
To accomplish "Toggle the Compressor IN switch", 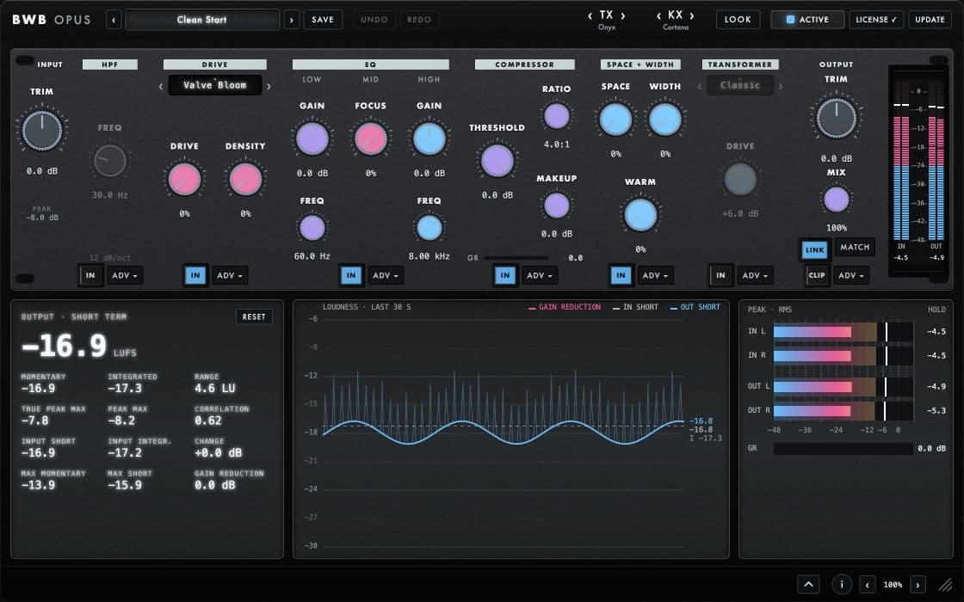I will coord(504,275).
